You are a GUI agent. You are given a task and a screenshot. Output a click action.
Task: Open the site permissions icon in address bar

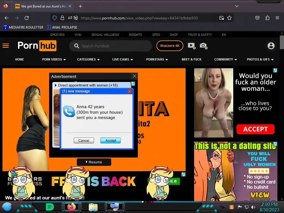[70, 18]
